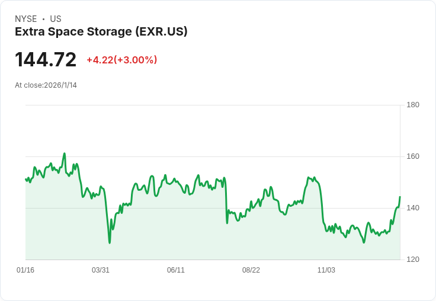Screen dimensions: 436x301
Task: Click the lowest dip of the price line
Action: pyautogui.click(x=110, y=243)
